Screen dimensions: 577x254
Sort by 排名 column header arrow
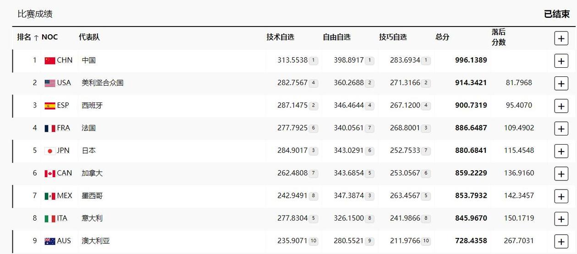point(36,38)
